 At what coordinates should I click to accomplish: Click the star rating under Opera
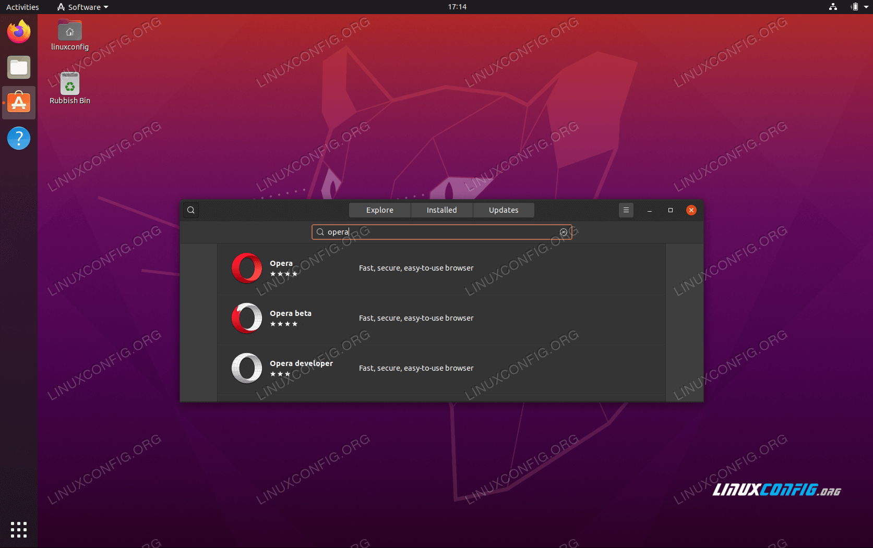[x=284, y=274]
